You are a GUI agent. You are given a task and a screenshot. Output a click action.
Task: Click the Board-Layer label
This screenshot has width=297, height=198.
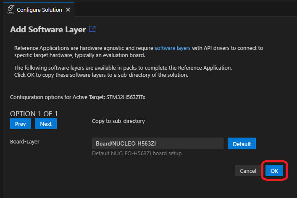25,141
